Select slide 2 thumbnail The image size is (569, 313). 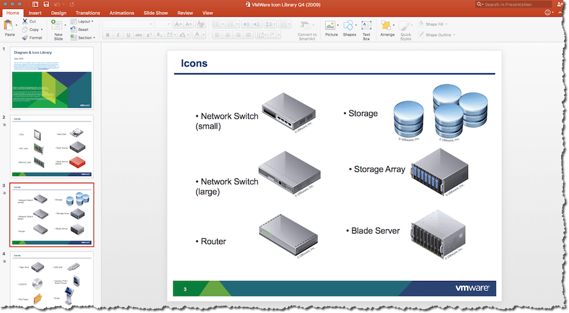(x=52, y=146)
